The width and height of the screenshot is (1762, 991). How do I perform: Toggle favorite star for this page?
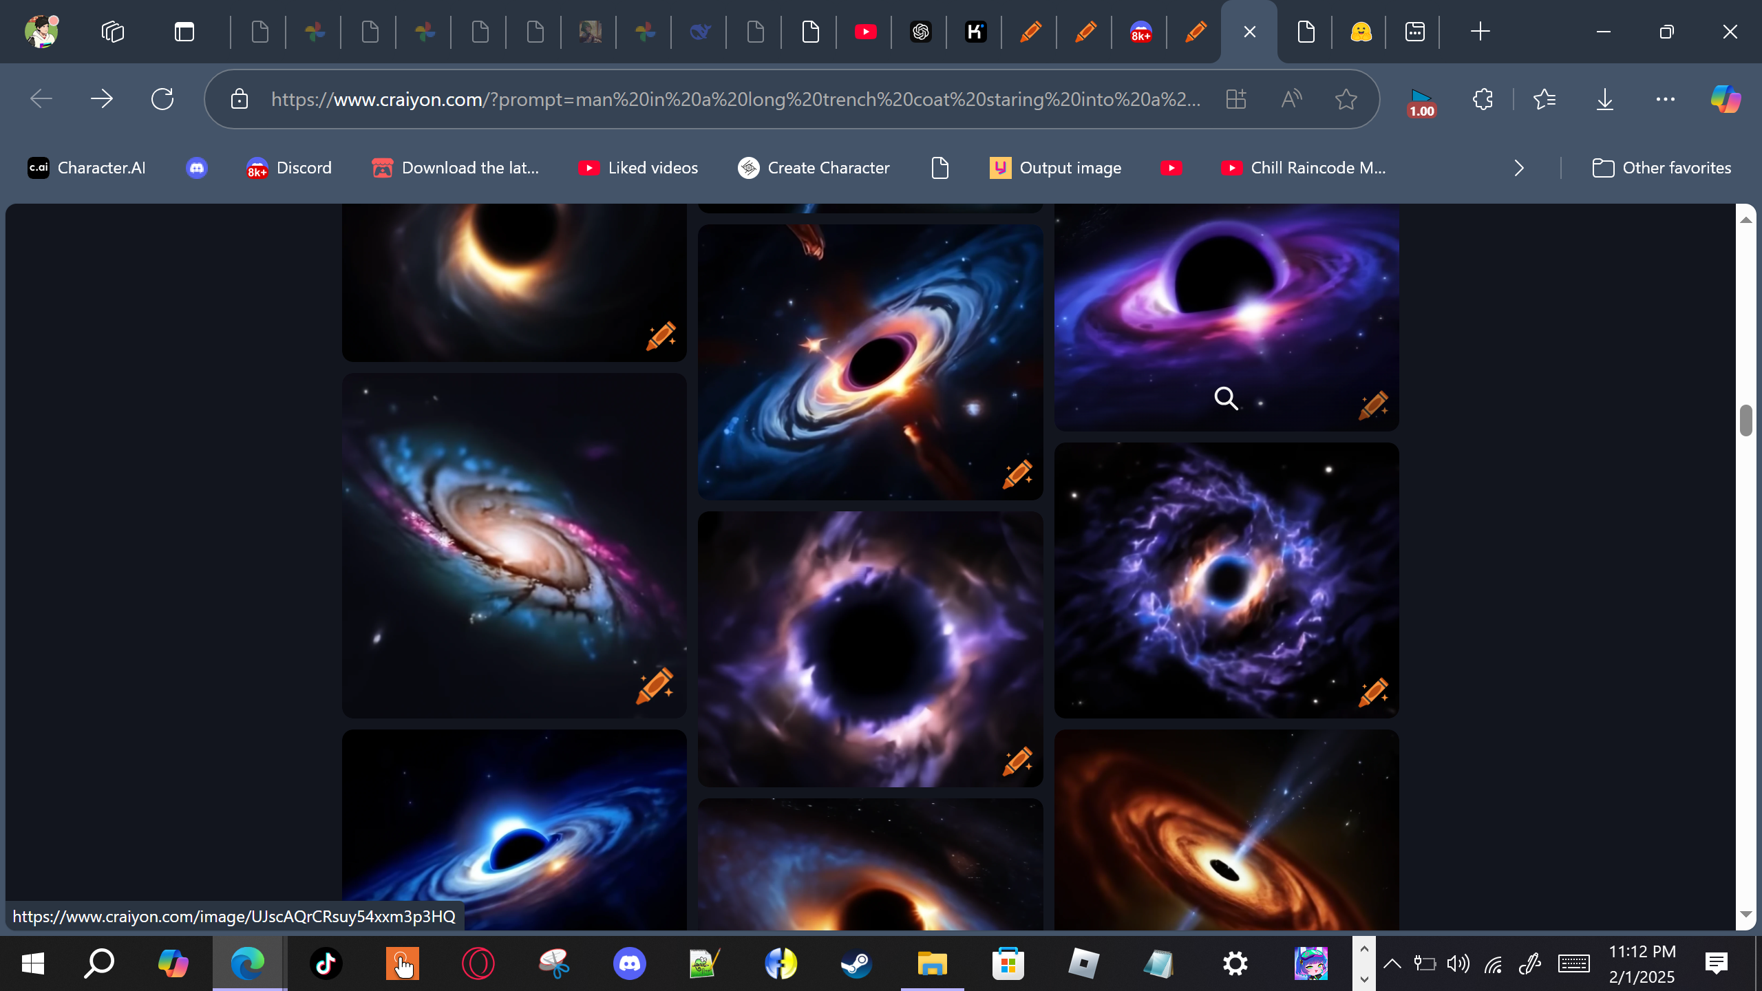point(1346,99)
